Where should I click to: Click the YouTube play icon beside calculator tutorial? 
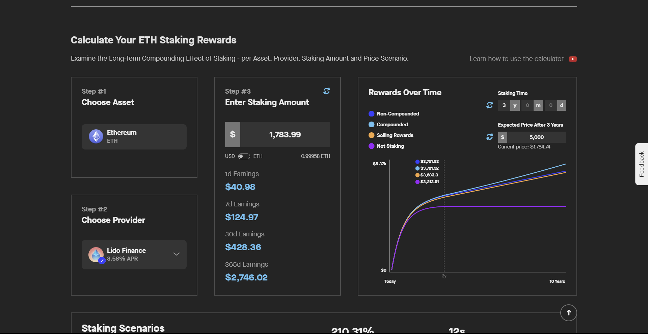click(573, 59)
